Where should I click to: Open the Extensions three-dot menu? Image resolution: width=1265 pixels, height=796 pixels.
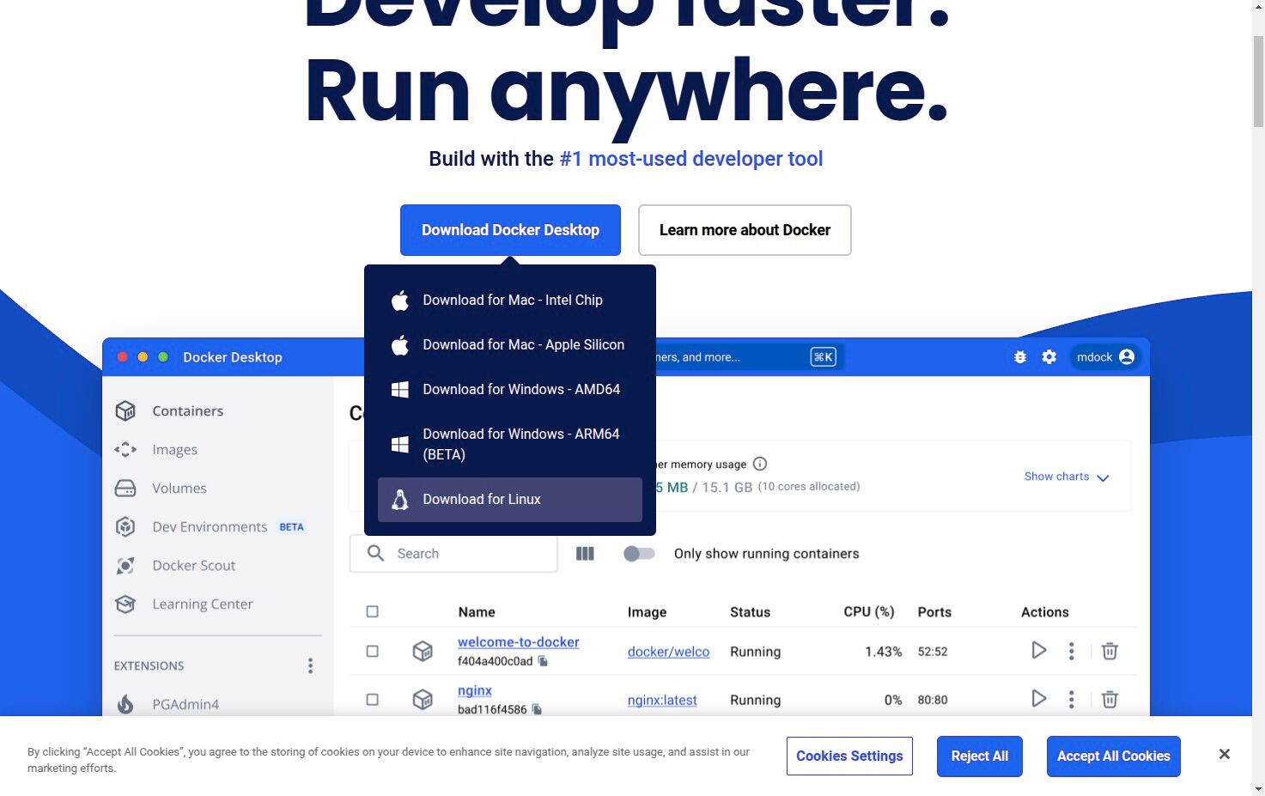[311, 665]
